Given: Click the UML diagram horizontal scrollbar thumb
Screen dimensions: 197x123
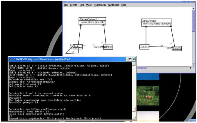Looking at the screenshot, I should click(x=141, y=68).
